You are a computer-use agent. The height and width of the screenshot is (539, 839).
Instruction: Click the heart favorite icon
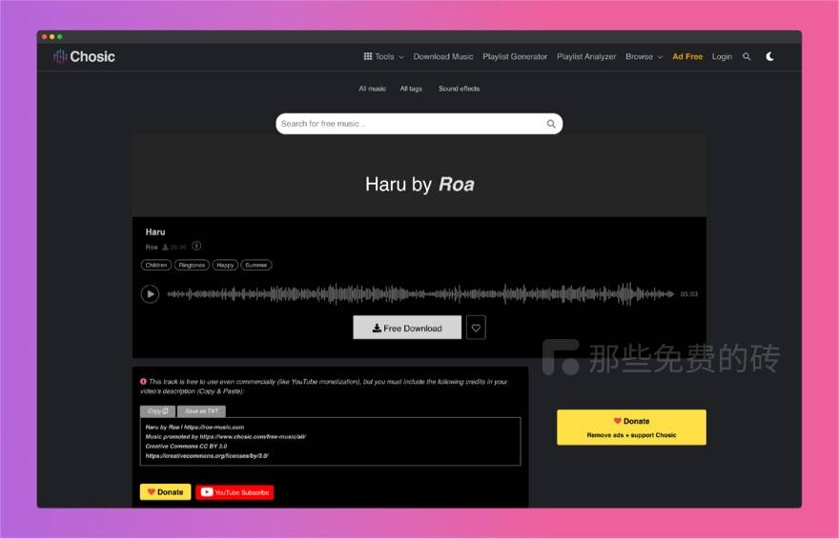[x=476, y=328]
